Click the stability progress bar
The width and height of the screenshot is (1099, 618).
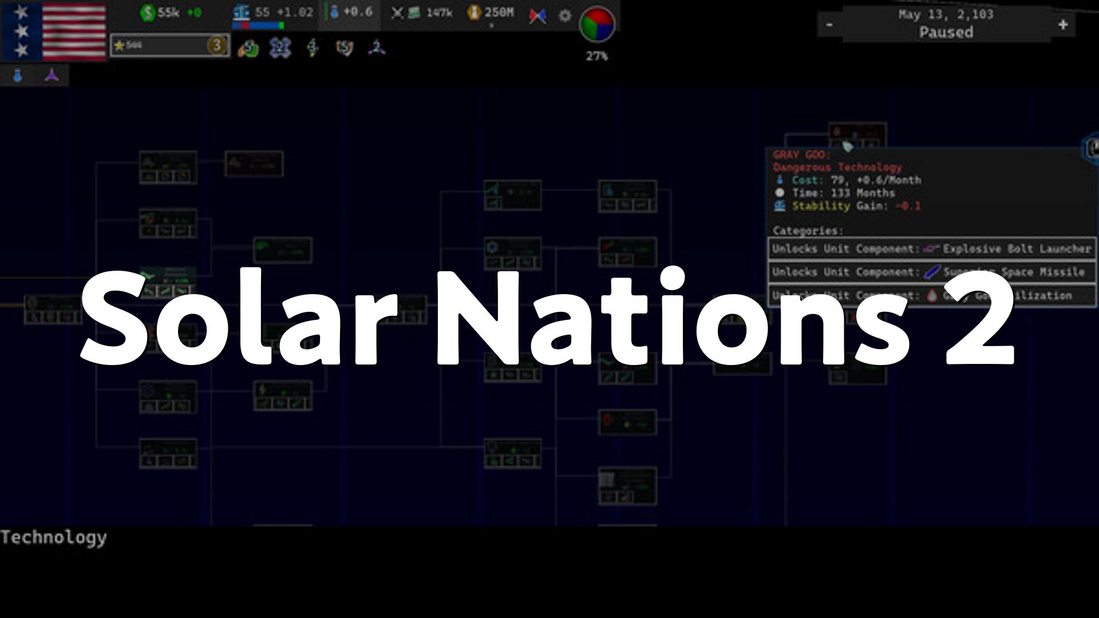click(x=259, y=26)
